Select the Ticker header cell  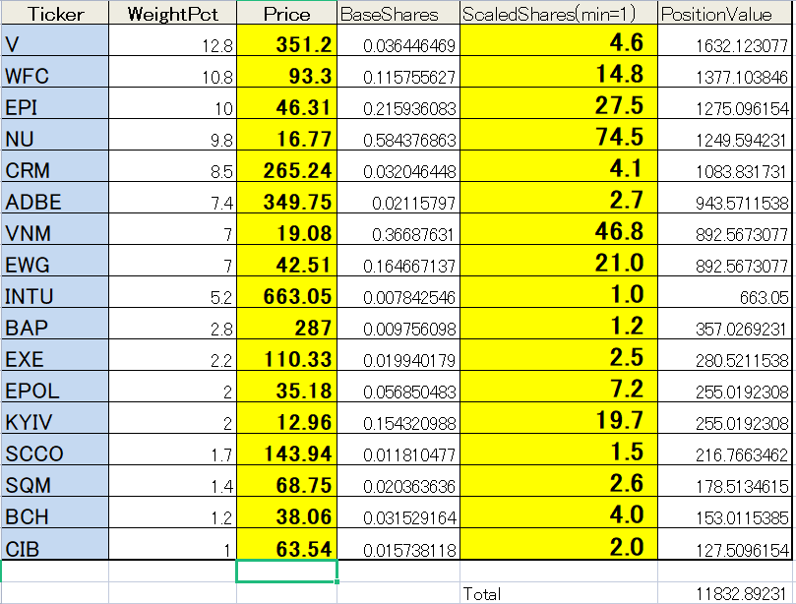pos(55,14)
